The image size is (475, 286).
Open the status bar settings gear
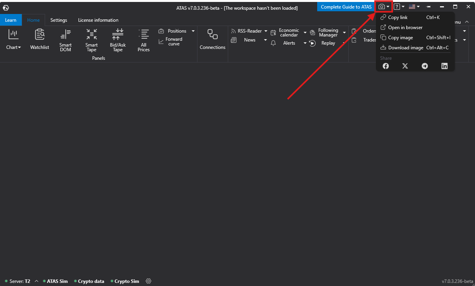tap(148, 281)
